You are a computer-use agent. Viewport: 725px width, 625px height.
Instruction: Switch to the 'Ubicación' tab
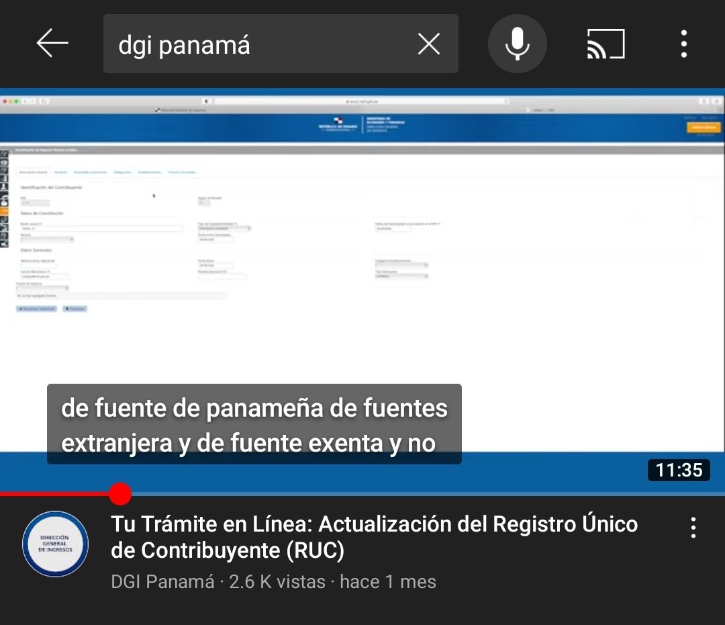(60, 172)
